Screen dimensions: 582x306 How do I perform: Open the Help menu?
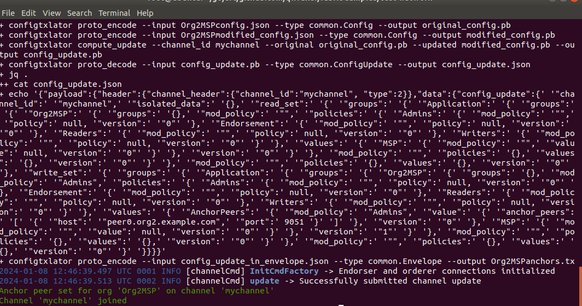tap(145, 13)
